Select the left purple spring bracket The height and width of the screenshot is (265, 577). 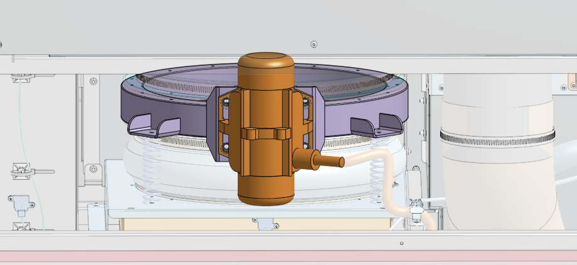click(x=154, y=126)
